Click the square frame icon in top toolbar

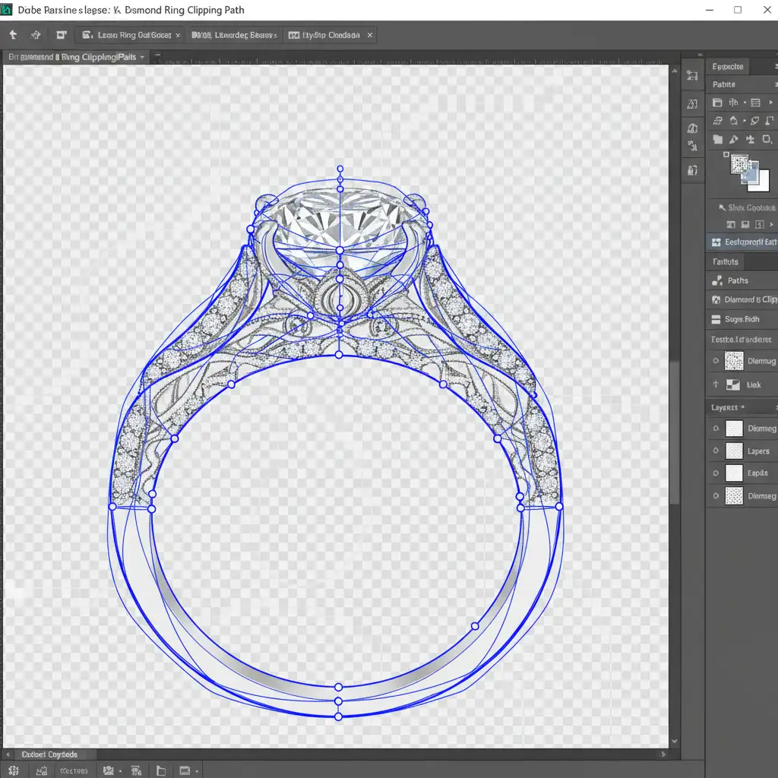point(62,35)
